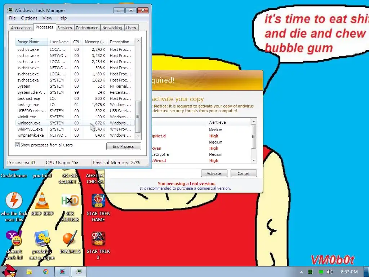Open the Help menu
This screenshot has width=369, height=277.
coord(62,18)
